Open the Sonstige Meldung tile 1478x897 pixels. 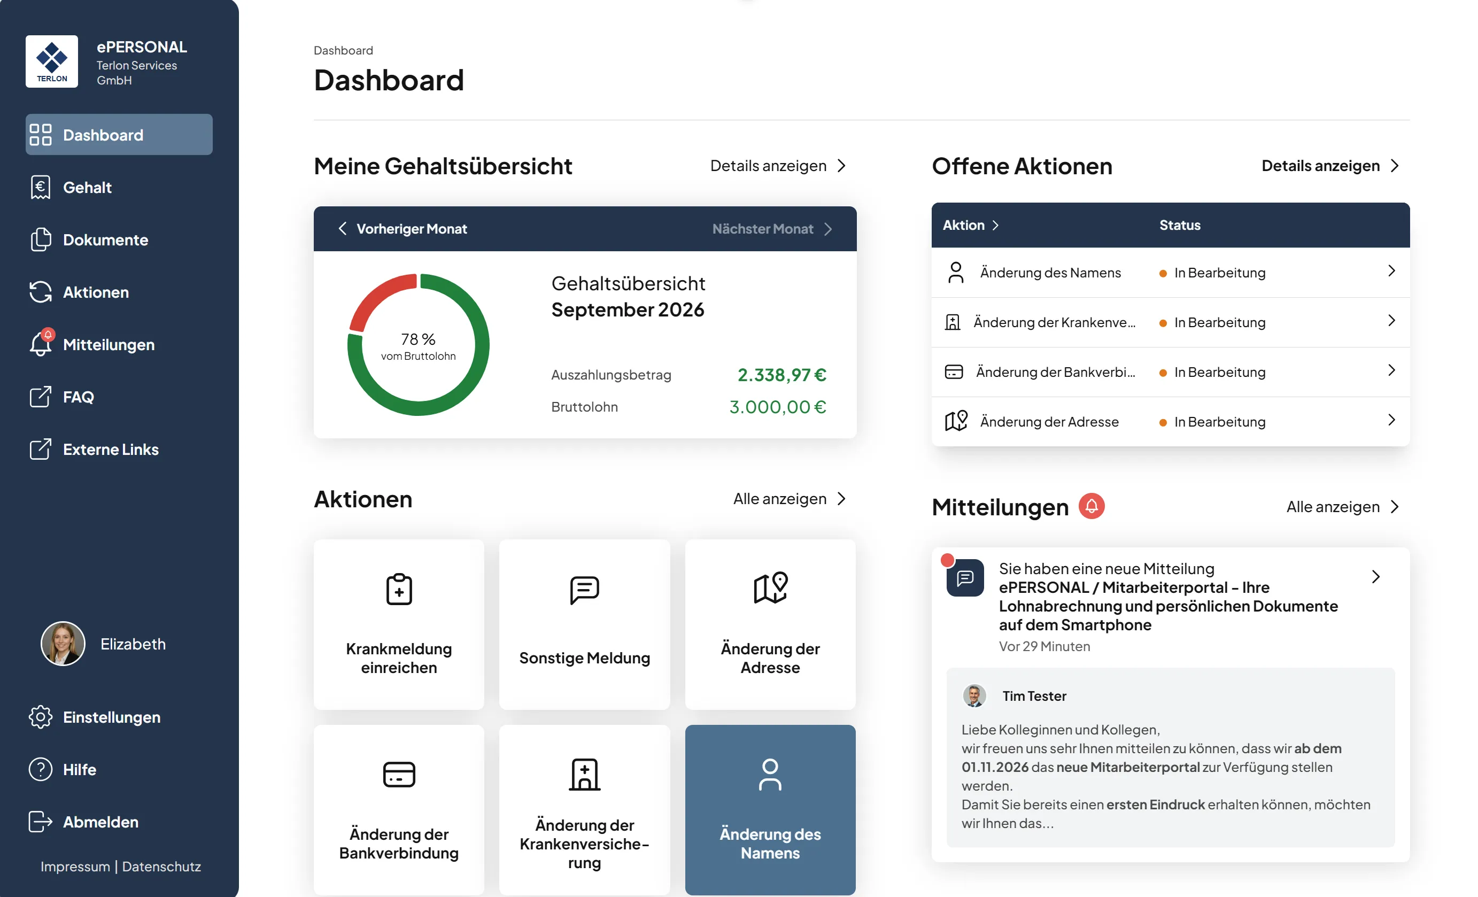[584, 624]
